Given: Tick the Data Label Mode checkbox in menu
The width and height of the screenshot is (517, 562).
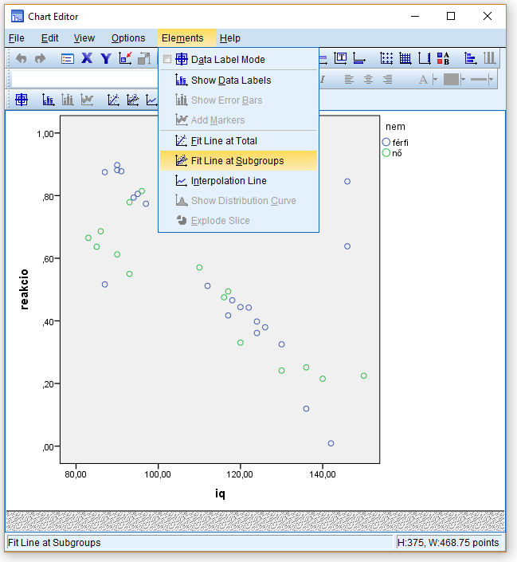Looking at the screenshot, I should click(x=167, y=59).
